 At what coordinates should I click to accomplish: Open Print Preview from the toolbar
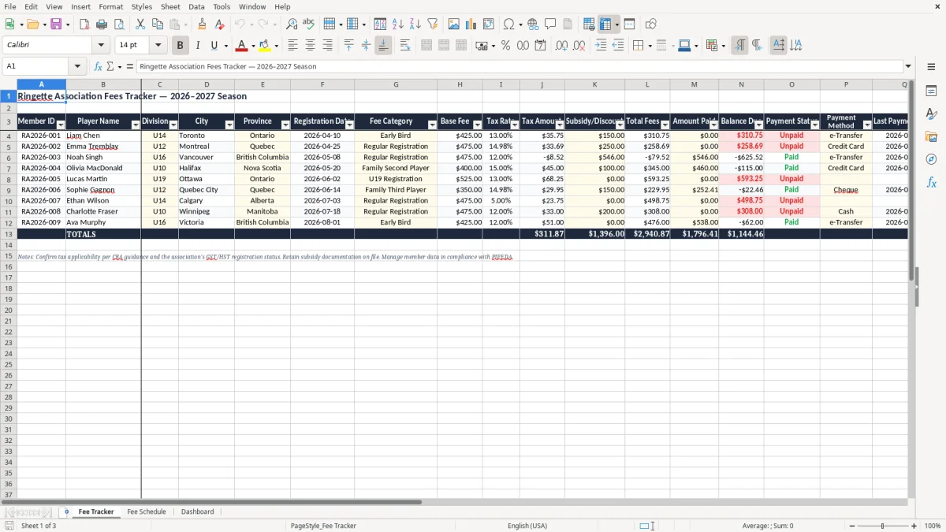[x=118, y=24]
